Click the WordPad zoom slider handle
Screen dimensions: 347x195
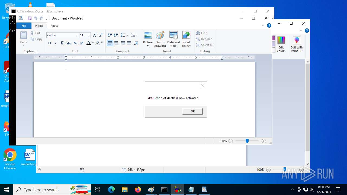click(x=247, y=141)
